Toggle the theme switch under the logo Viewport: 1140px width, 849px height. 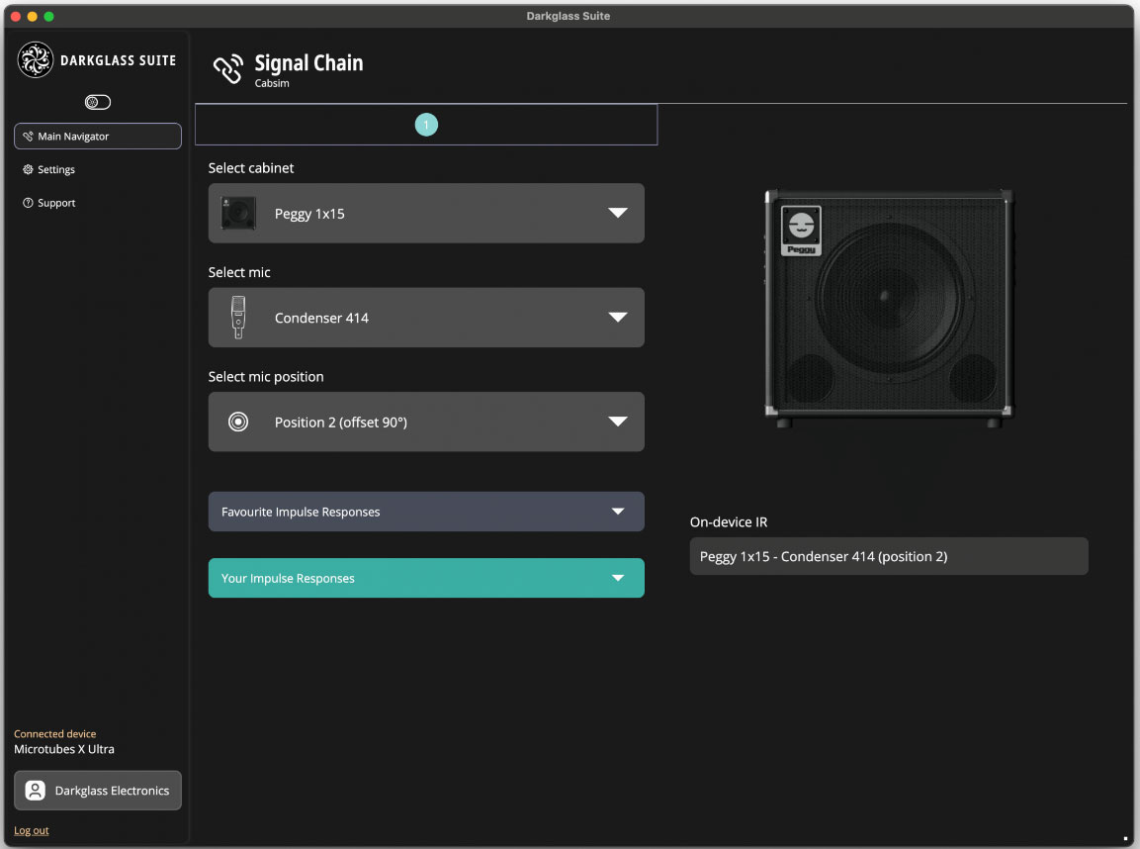tap(98, 103)
